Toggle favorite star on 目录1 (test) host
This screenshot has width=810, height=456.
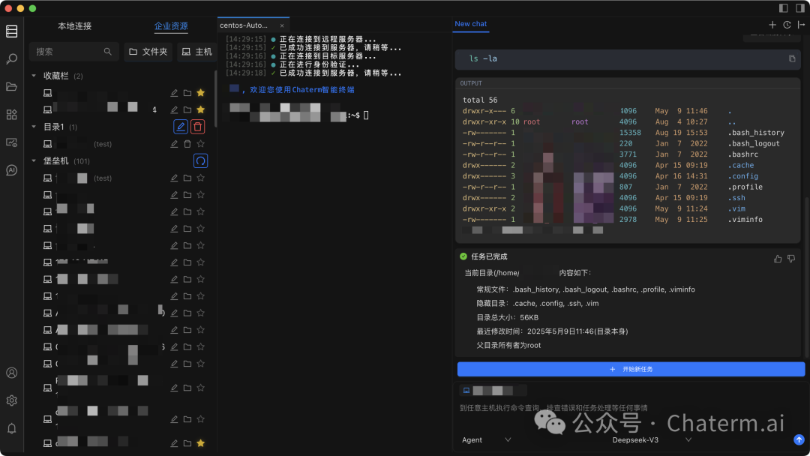coord(201,144)
